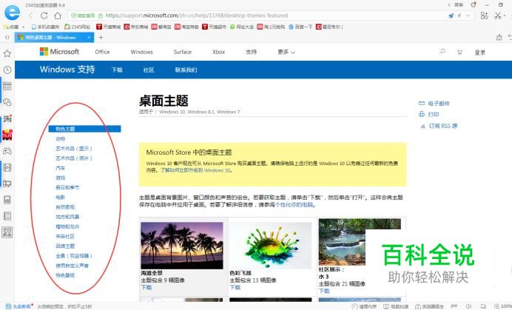Open the Taobao 淘 sidebar icon
This screenshot has width=512, height=310.
tap(7, 118)
